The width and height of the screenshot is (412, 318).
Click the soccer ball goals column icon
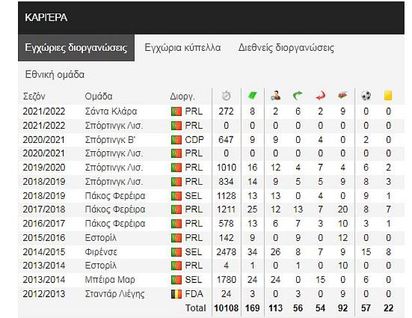point(366,96)
